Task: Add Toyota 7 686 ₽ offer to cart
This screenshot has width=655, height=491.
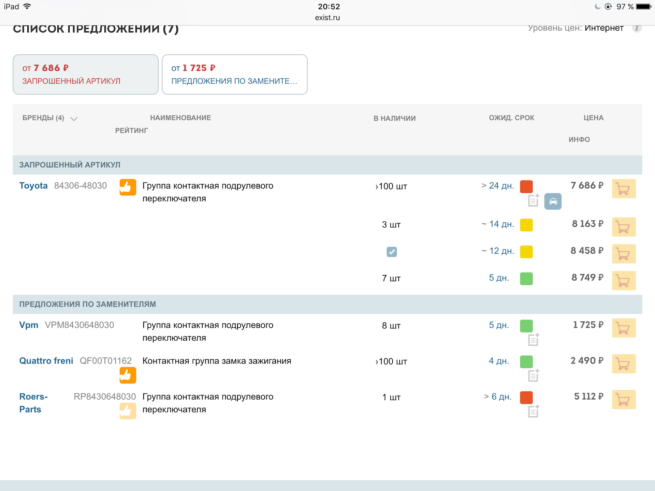Action: pyautogui.click(x=624, y=189)
